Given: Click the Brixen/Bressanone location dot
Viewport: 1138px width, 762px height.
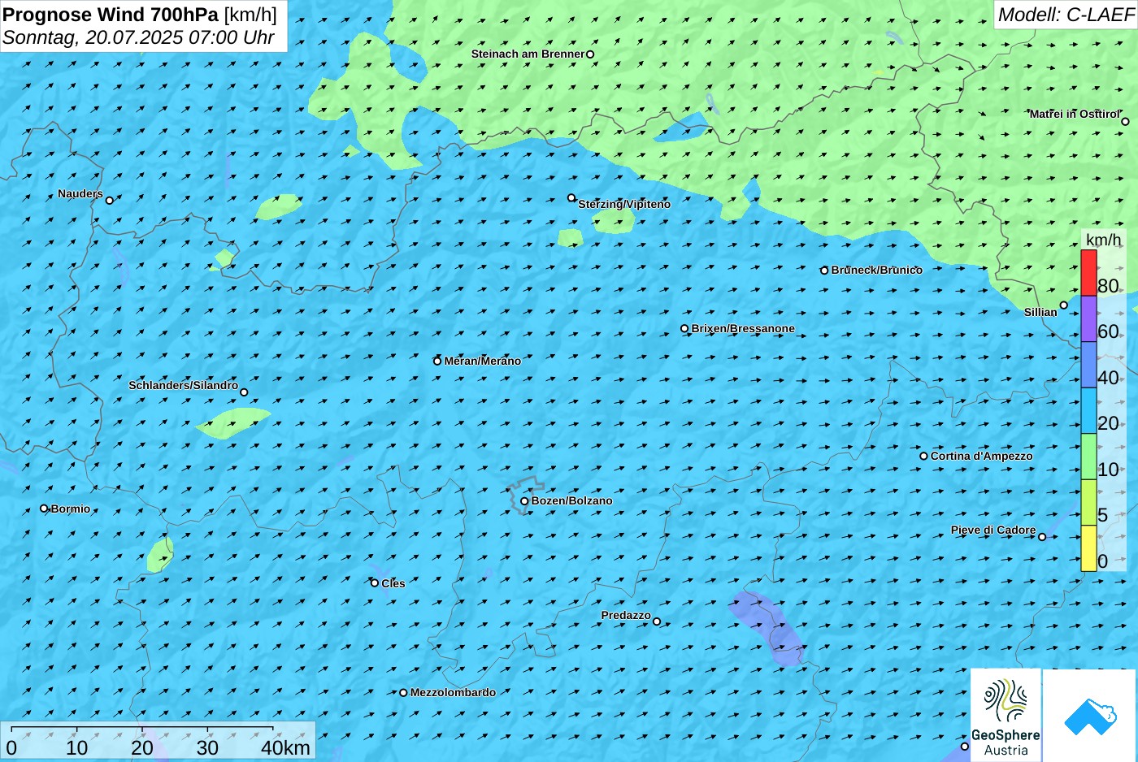Looking at the screenshot, I should pyautogui.click(x=684, y=329).
